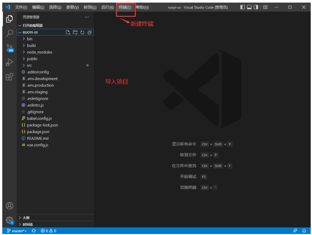Viewport: 312px width, 235px height.
Task: Click New File icon in RUOYI-UI header
Action: click(68, 32)
